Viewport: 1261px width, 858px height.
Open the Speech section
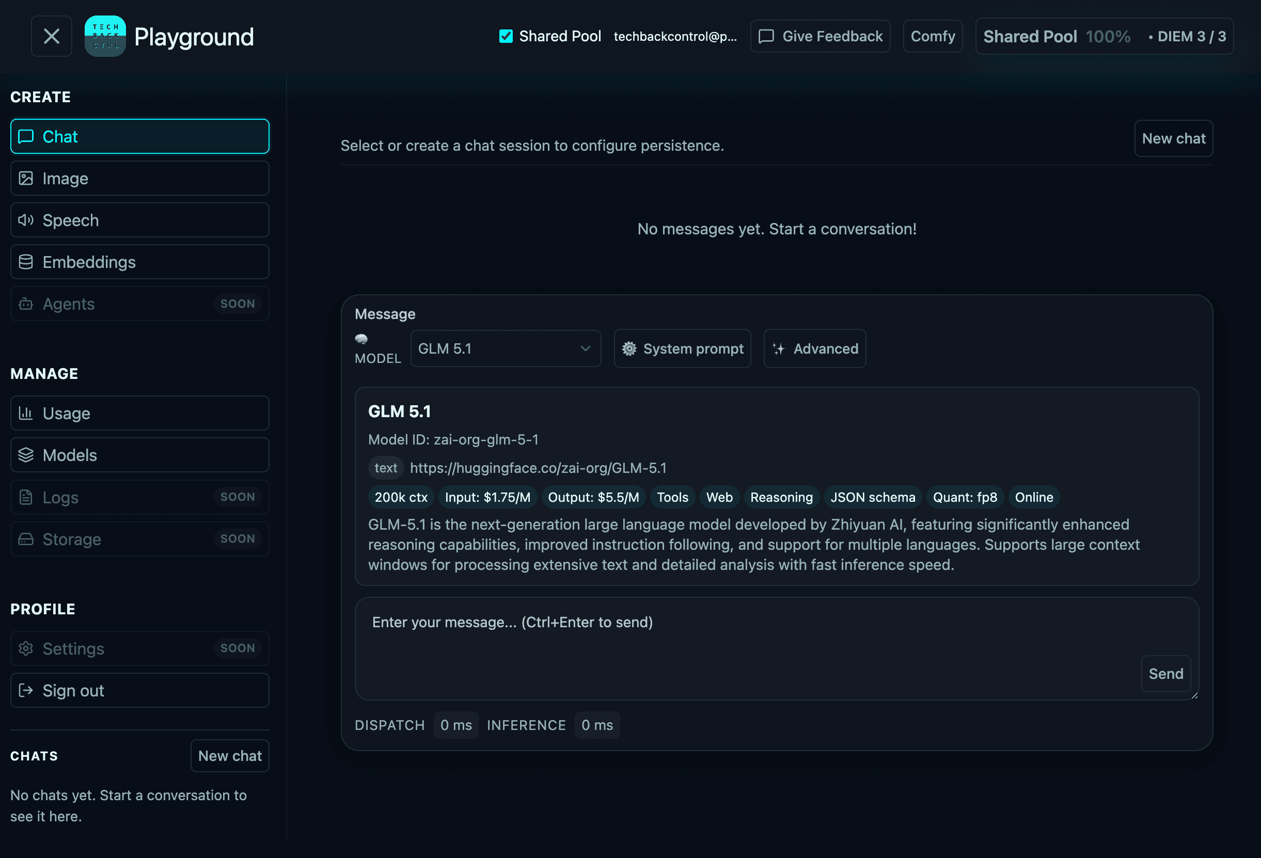pyautogui.click(x=139, y=220)
